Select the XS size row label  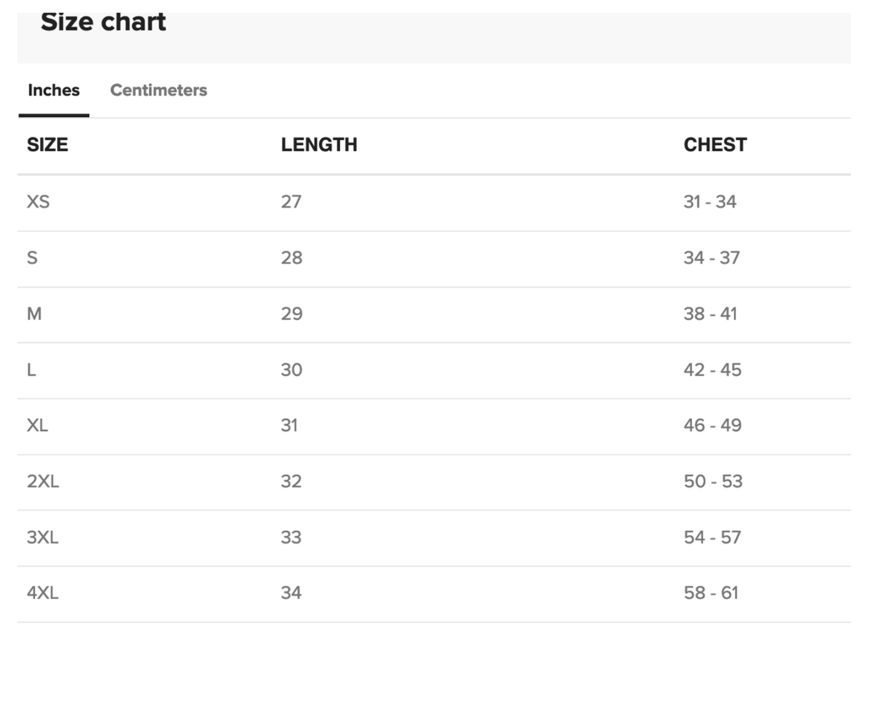tap(38, 202)
